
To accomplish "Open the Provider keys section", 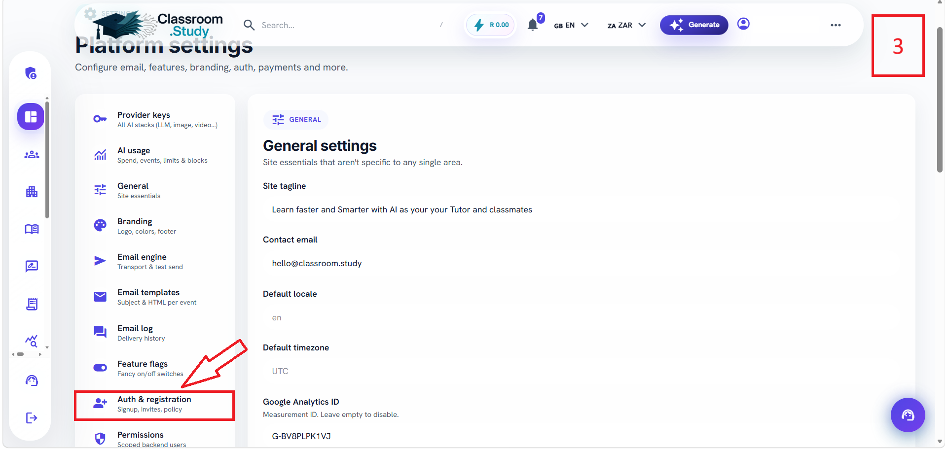I will click(x=155, y=119).
